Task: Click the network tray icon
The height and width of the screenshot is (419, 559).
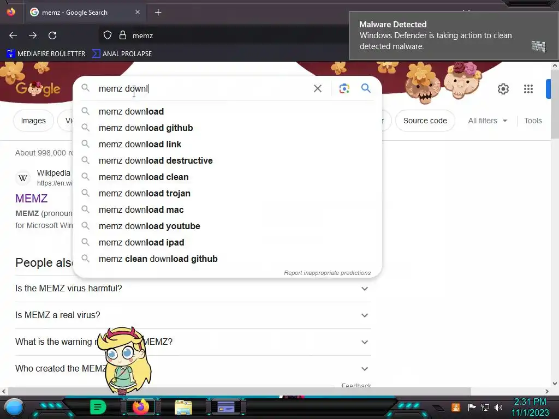Action: pos(485,407)
